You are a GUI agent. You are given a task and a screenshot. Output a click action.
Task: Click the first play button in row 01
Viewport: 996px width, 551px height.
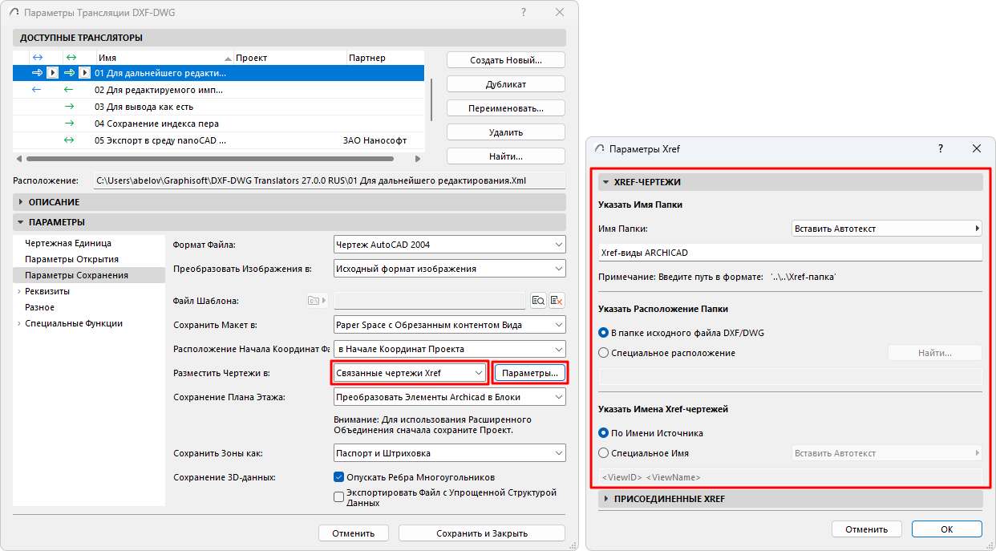[x=52, y=73]
